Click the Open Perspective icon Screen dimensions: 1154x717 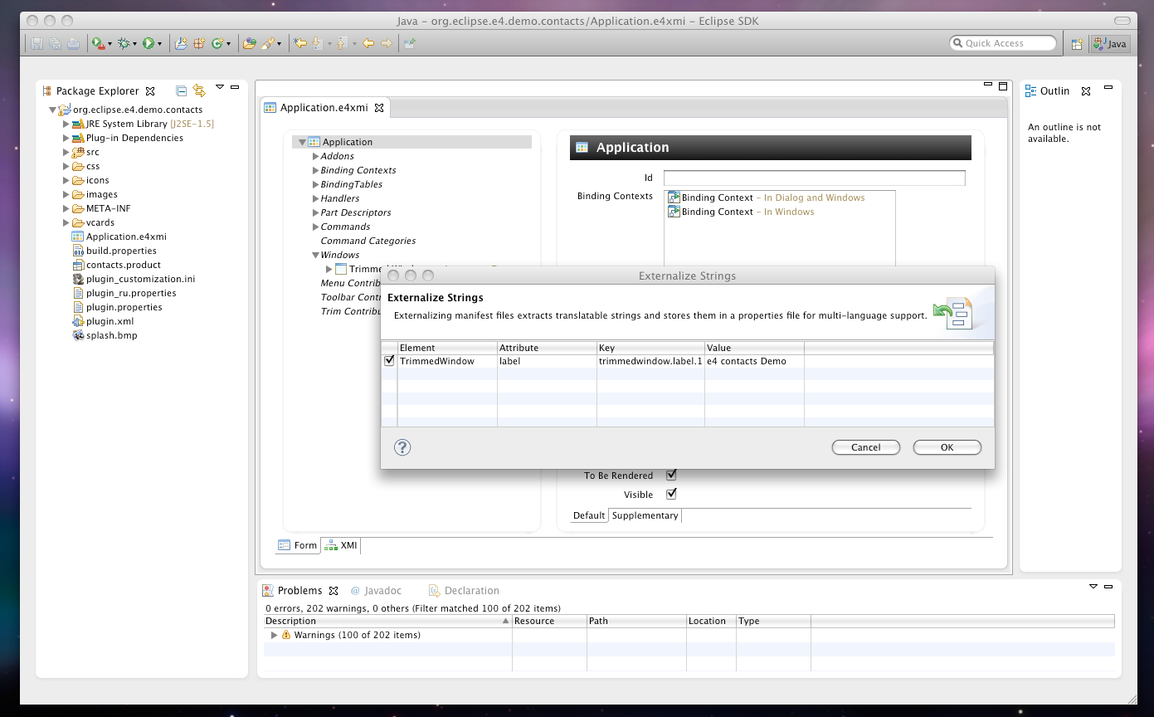pyautogui.click(x=1077, y=44)
